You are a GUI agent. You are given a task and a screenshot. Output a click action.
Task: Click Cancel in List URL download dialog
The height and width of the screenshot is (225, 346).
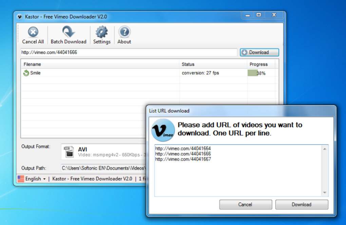click(x=246, y=205)
